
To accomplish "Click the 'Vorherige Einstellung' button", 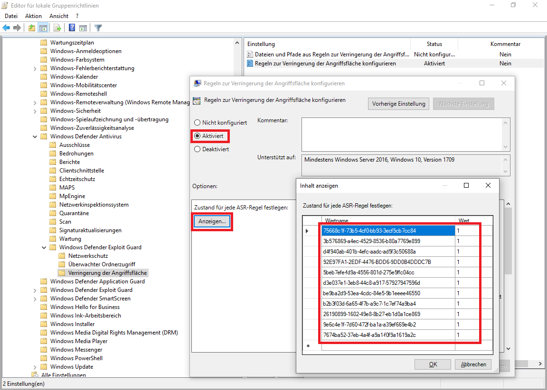I will [398, 104].
